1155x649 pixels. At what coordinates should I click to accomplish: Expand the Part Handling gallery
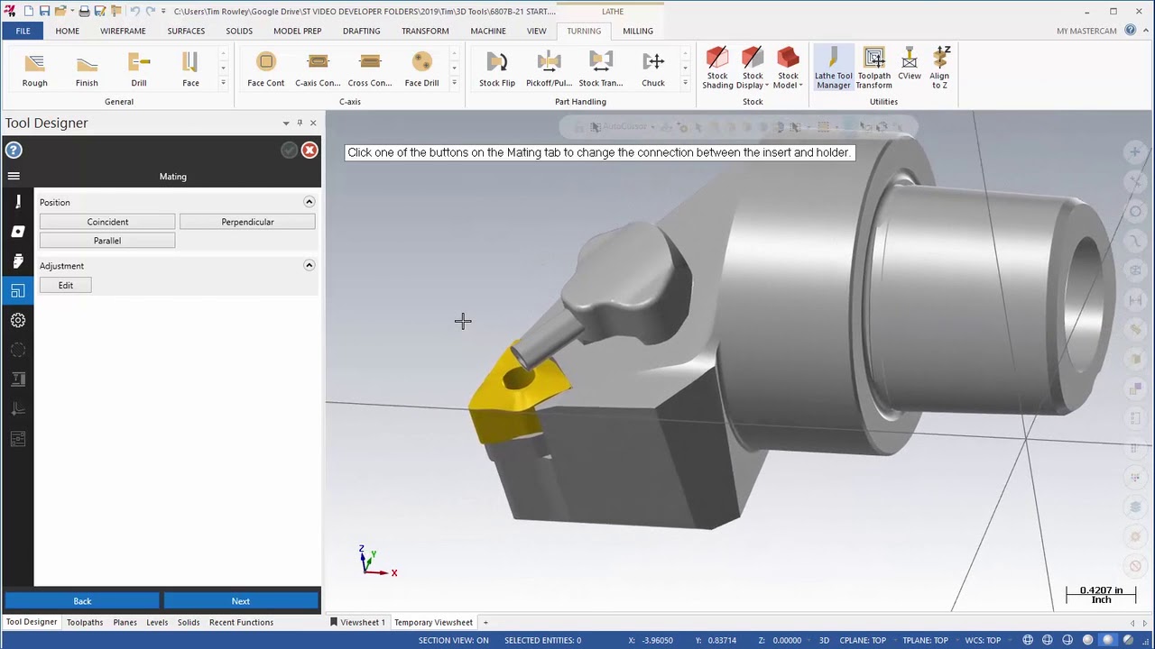685,83
